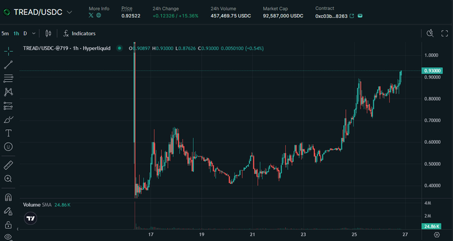This screenshot has width=453, height=241.
Task: Click the 24.86K volume axis label
Action: point(431,226)
